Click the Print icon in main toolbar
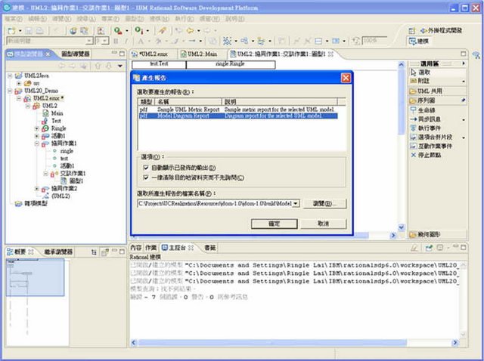The height and width of the screenshot is (361, 484). 40,30
